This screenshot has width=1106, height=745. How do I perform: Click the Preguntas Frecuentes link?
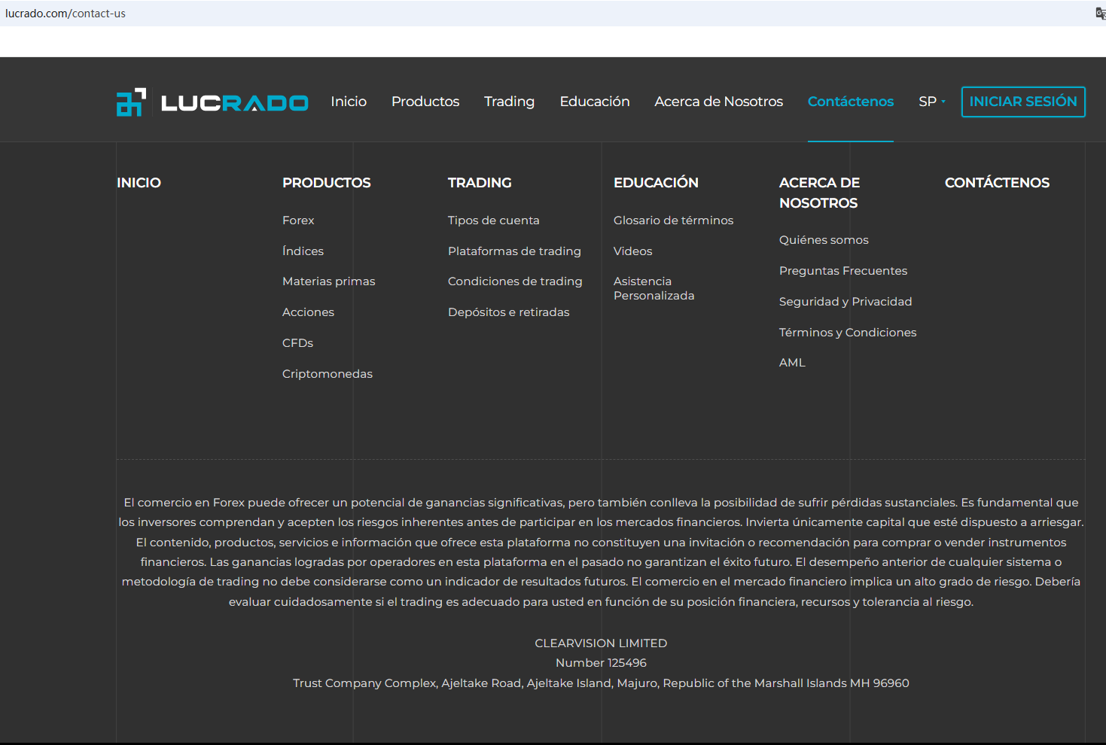(842, 271)
